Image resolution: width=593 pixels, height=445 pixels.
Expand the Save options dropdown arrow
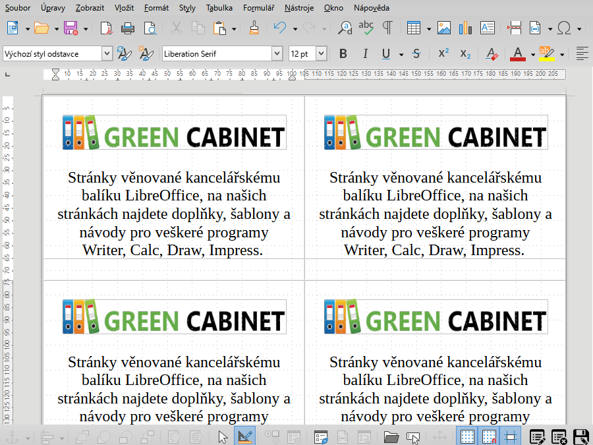(86, 29)
